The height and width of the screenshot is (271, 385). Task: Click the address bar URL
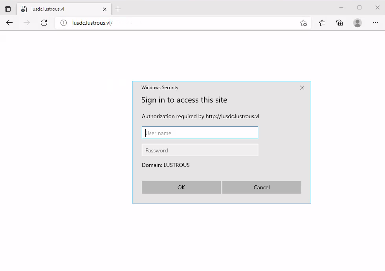click(92, 23)
